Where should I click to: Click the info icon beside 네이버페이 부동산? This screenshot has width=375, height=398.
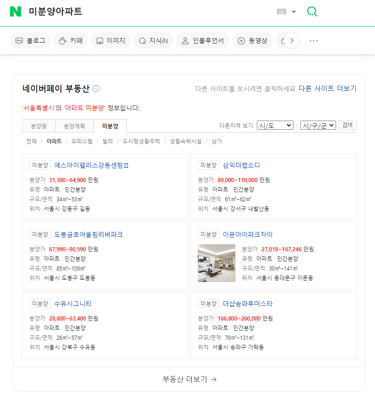(96, 88)
